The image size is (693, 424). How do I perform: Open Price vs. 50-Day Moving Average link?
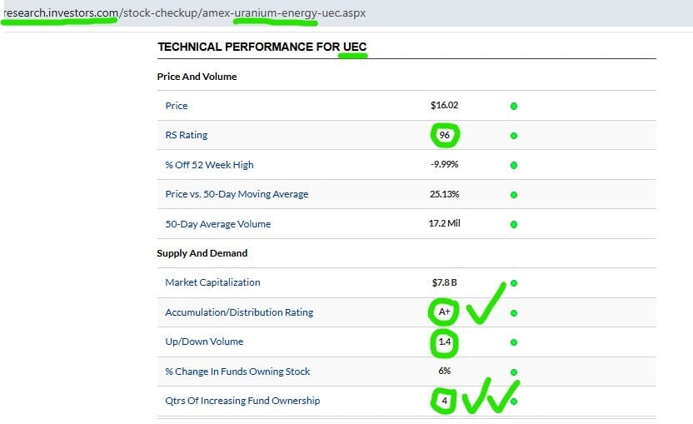(x=237, y=194)
